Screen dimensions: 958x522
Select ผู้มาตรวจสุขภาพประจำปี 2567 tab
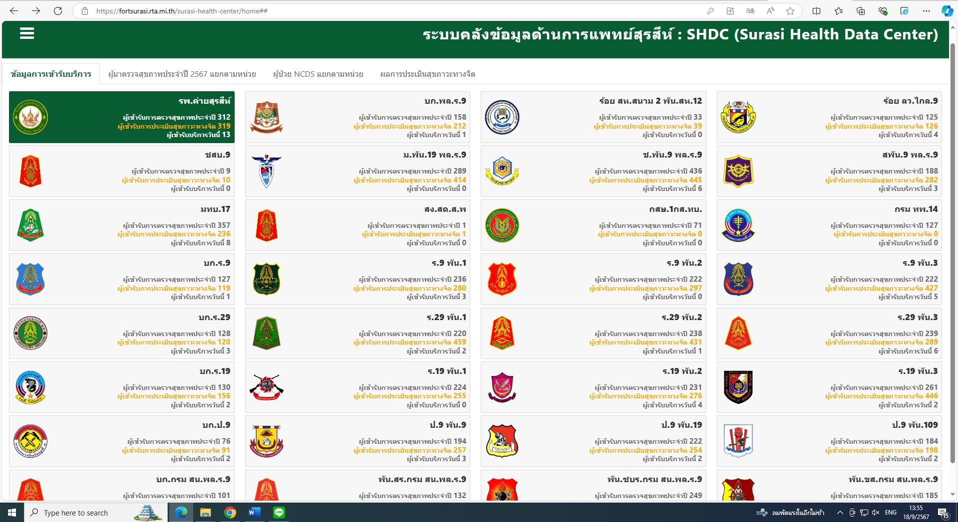click(x=182, y=74)
